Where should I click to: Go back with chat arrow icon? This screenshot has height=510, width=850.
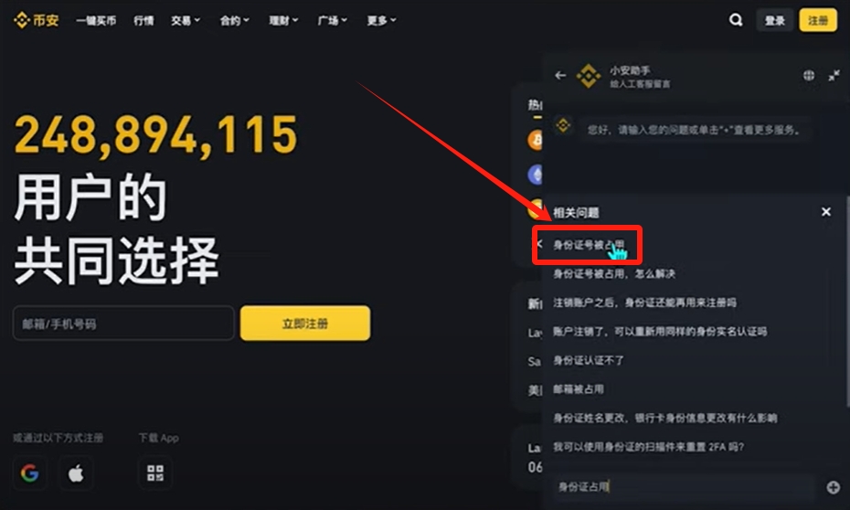(x=560, y=75)
